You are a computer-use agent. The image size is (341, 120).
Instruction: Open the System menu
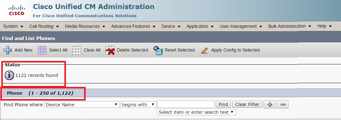(x=13, y=26)
